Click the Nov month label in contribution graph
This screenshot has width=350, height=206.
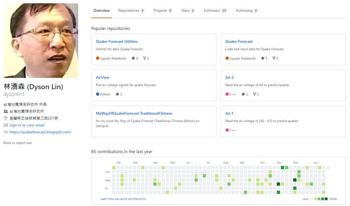click(279, 162)
